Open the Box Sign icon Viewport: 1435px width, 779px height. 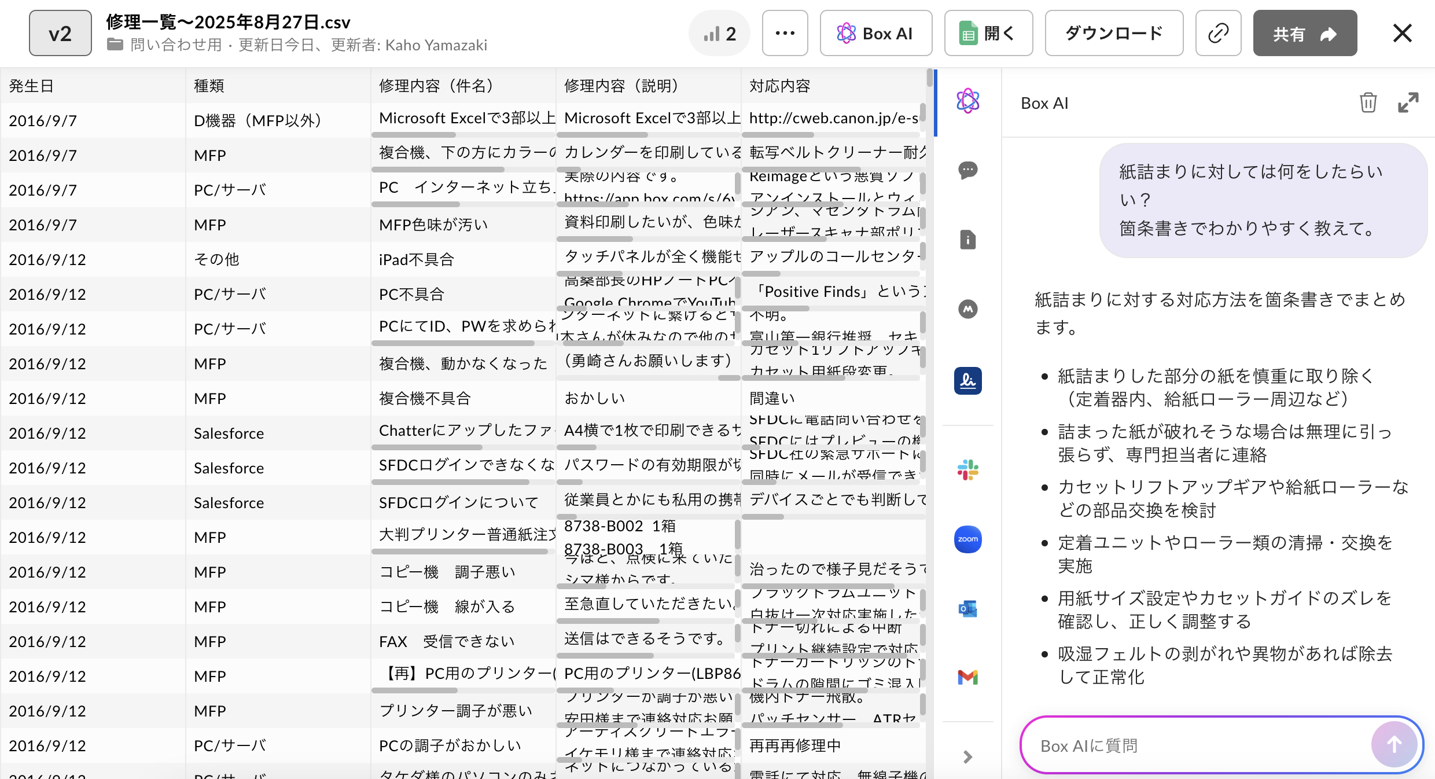967,380
